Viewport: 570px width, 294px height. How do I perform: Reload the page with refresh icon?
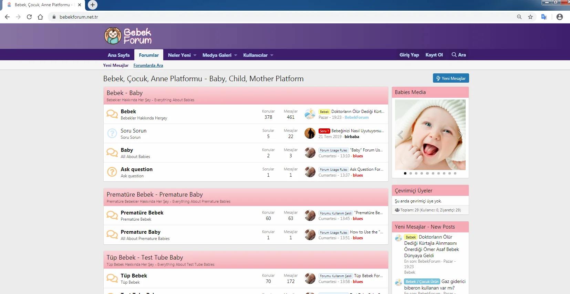(29, 17)
